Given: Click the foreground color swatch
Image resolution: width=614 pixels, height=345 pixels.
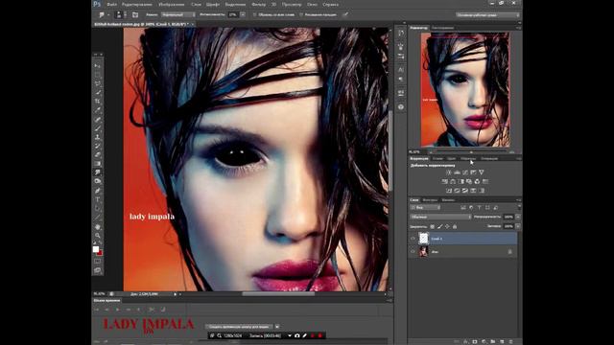Looking at the screenshot, I should [x=96, y=249].
